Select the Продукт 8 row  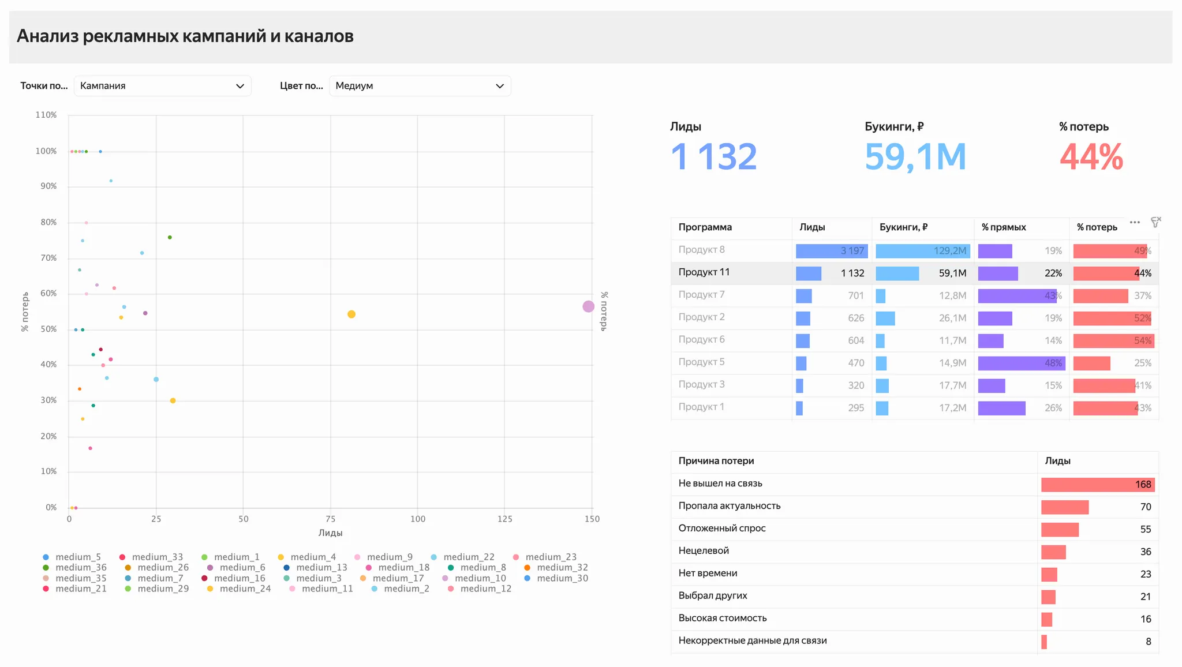[x=702, y=250]
